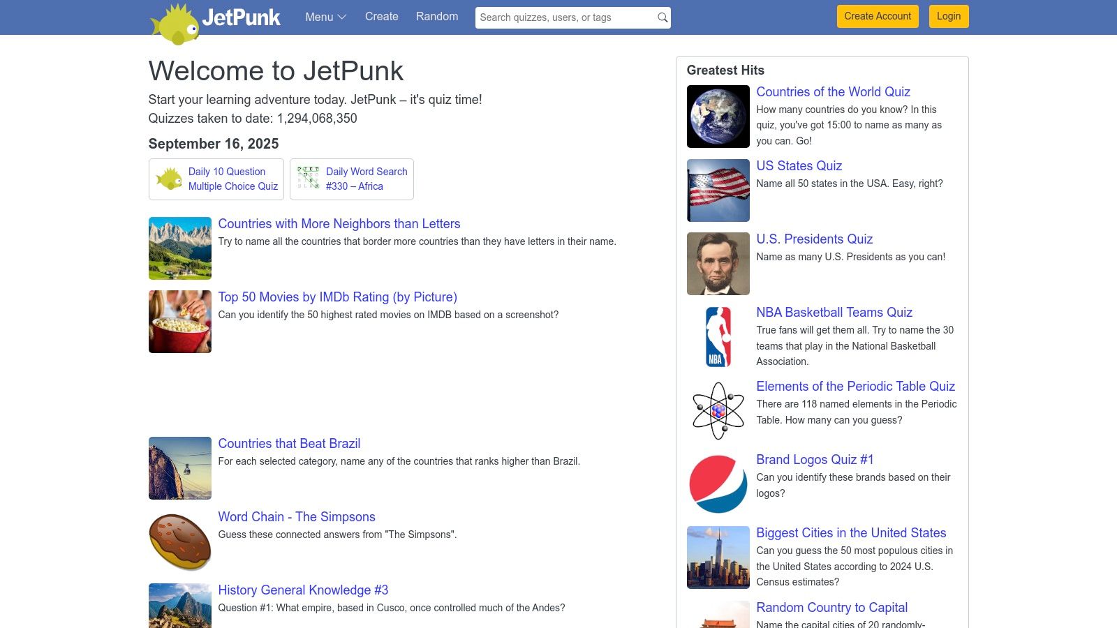Screen dimensions: 1117x628
Task: Click the atom icon for Periodic Table quiz
Action: coord(718,411)
